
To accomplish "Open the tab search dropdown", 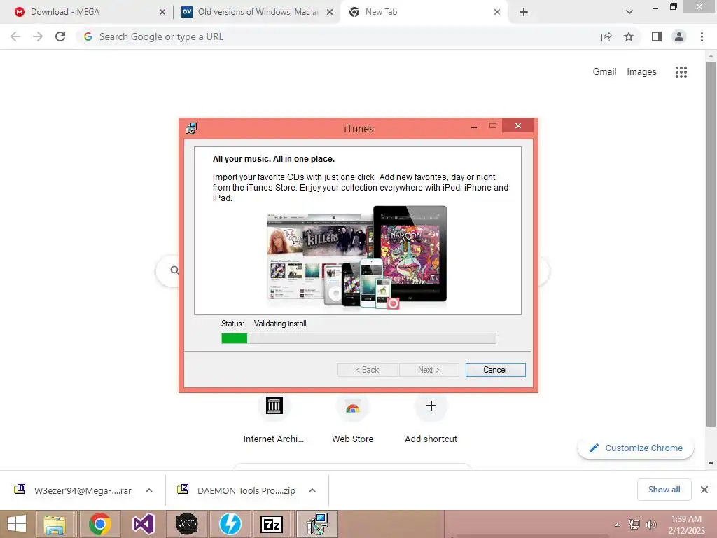I will click(629, 12).
